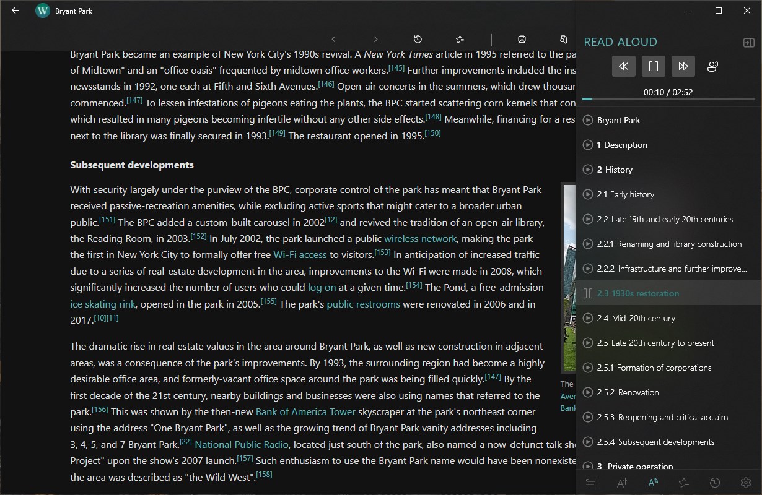Play 2.5.3 Reopening and critical acclaim

pos(588,417)
